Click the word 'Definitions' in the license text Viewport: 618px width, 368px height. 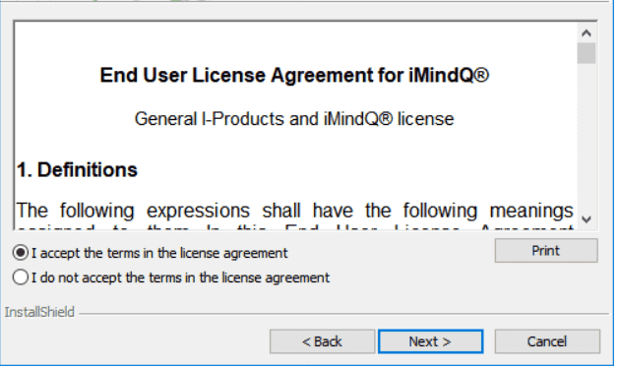click(88, 171)
